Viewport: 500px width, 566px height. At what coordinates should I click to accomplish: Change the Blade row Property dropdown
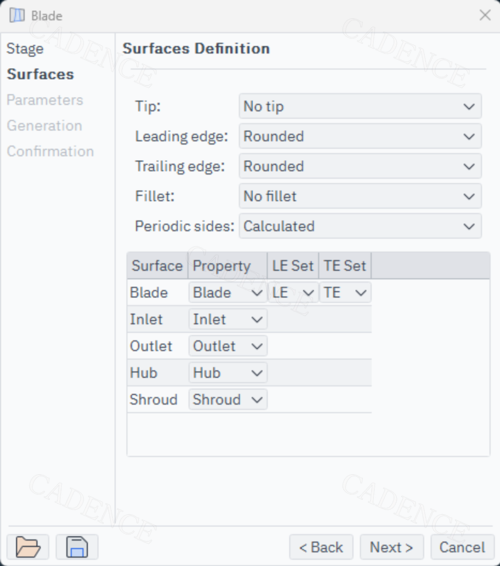pos(228,292)
